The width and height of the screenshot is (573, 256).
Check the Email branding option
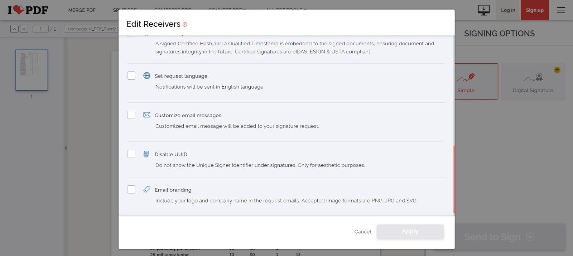[131, 189]
